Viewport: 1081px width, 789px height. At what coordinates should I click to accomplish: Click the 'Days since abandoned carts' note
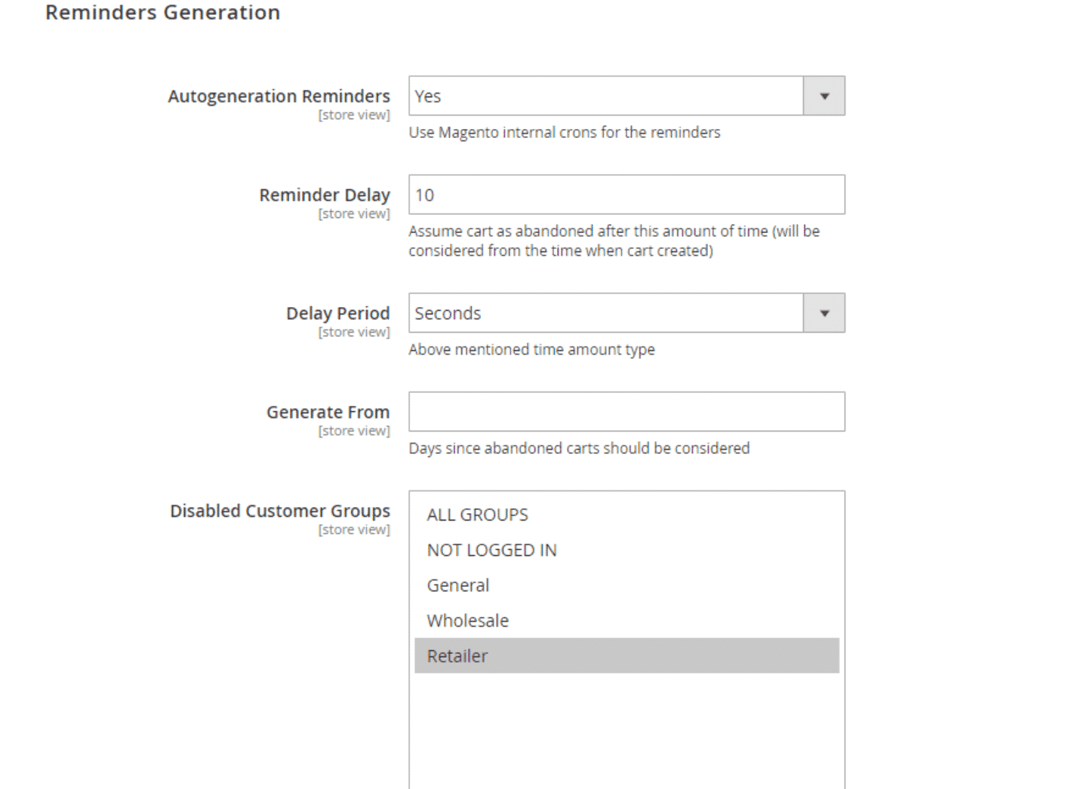579,449
